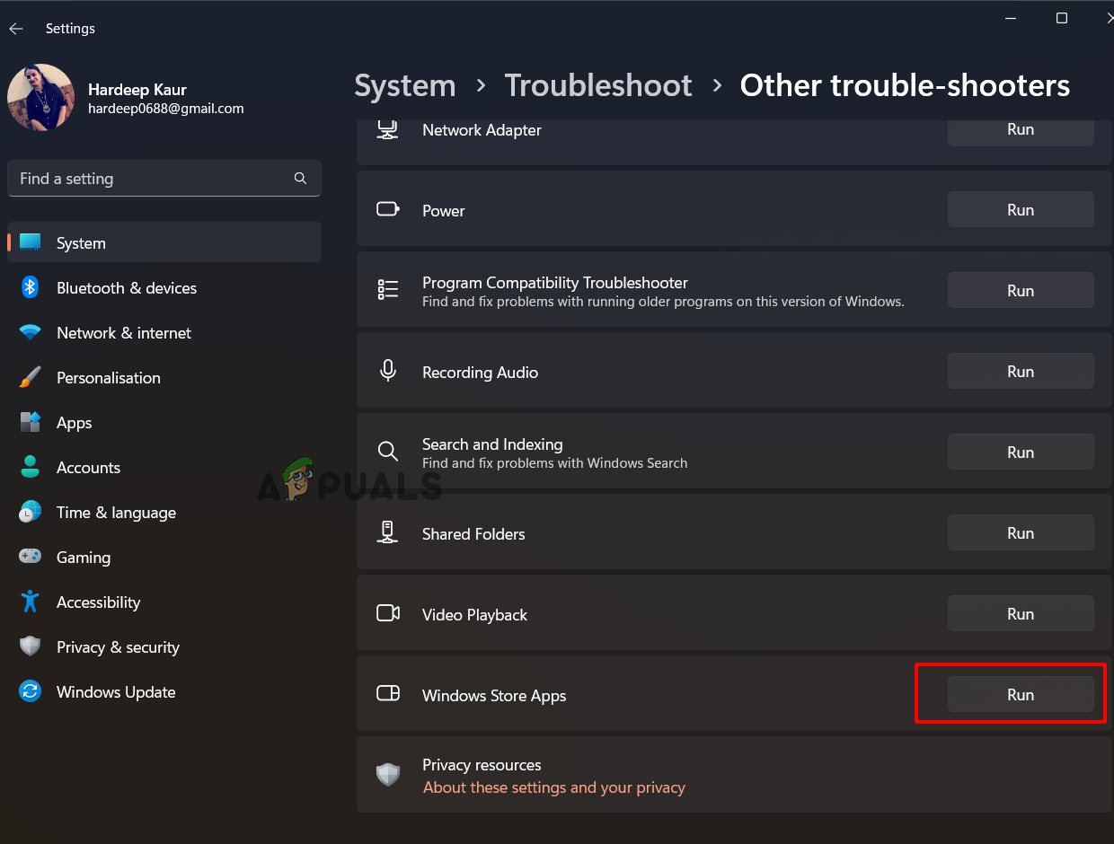Select the Apps sidebar icon
Viewport: 1114px width, 844px height.
coord(30,422)
